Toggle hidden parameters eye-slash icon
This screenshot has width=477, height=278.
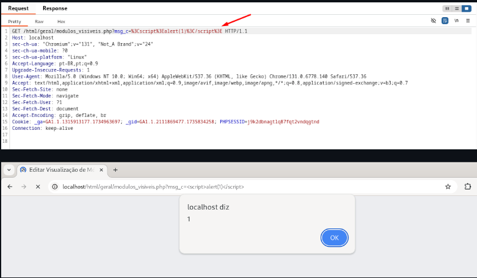pos(433,21)
